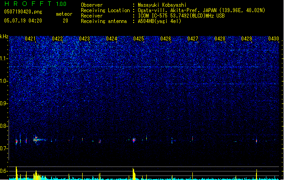Click the 'meteor' label

[x=64, y=14]
